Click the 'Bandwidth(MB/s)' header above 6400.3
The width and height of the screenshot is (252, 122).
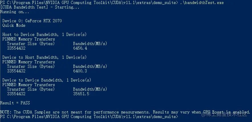90,66
